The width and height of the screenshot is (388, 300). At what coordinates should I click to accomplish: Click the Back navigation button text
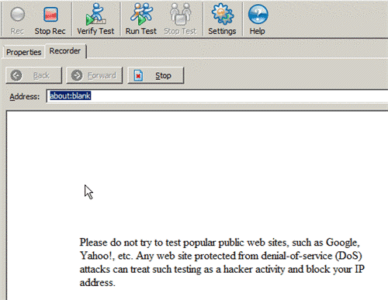41,76
